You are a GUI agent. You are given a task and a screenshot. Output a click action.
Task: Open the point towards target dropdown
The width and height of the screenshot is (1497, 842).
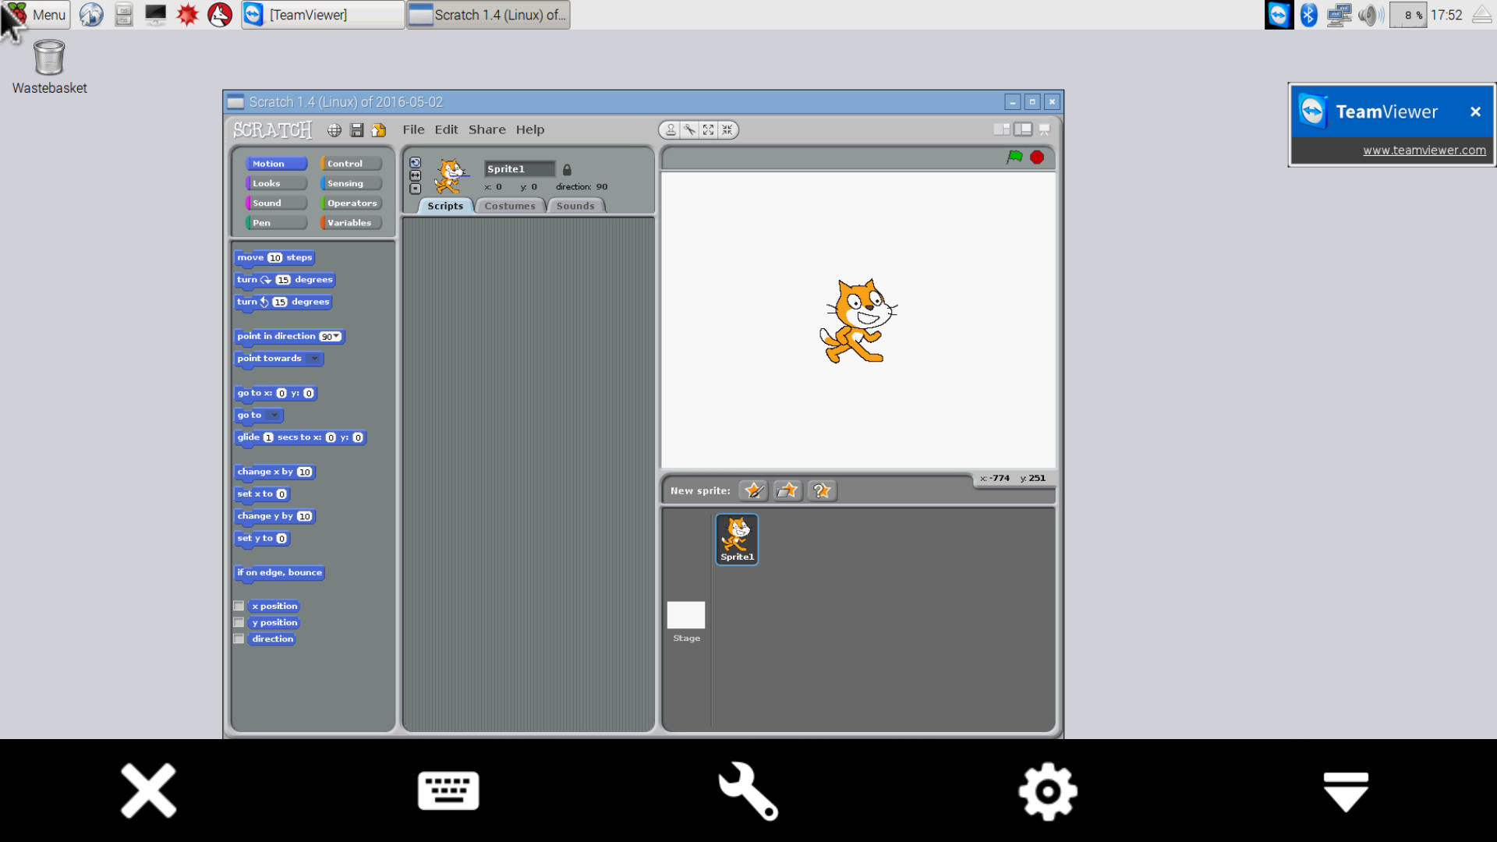[x=314, y=359]
